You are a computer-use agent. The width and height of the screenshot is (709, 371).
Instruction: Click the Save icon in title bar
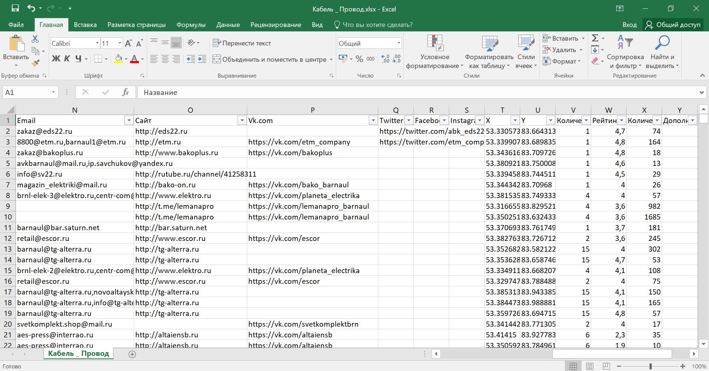point(15,8)
